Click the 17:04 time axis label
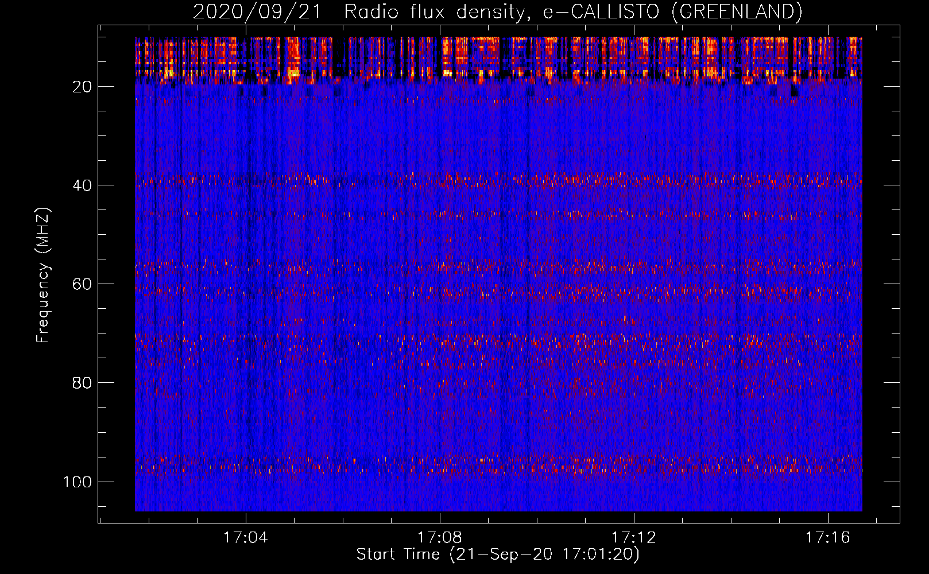Screen dimensions: 929x574 coord(246,538)
